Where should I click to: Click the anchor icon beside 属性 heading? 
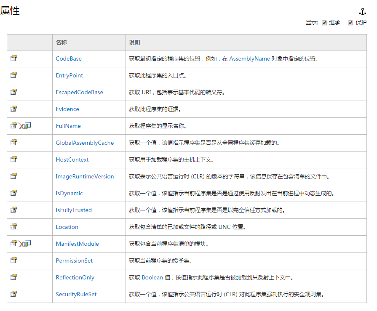tap(362, 11)
